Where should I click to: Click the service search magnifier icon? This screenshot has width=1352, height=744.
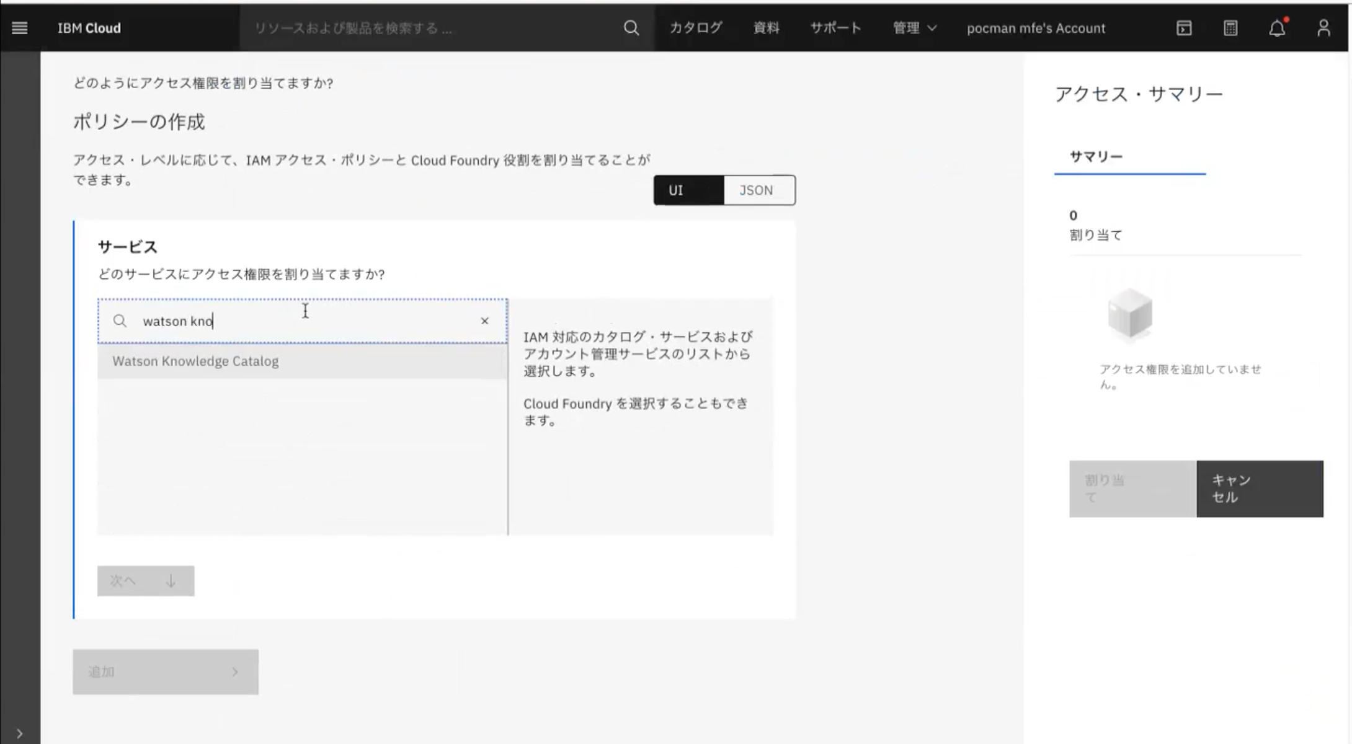pos(120,321)
